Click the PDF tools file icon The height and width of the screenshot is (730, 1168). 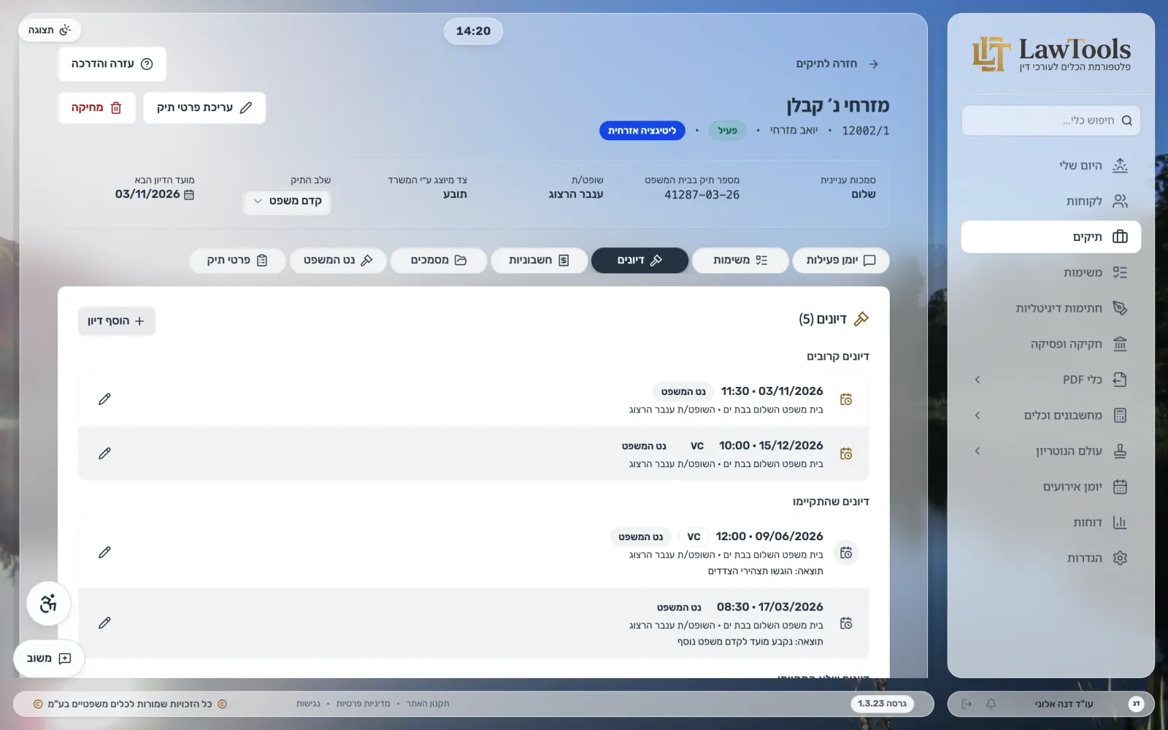(x=1120, y=380)
